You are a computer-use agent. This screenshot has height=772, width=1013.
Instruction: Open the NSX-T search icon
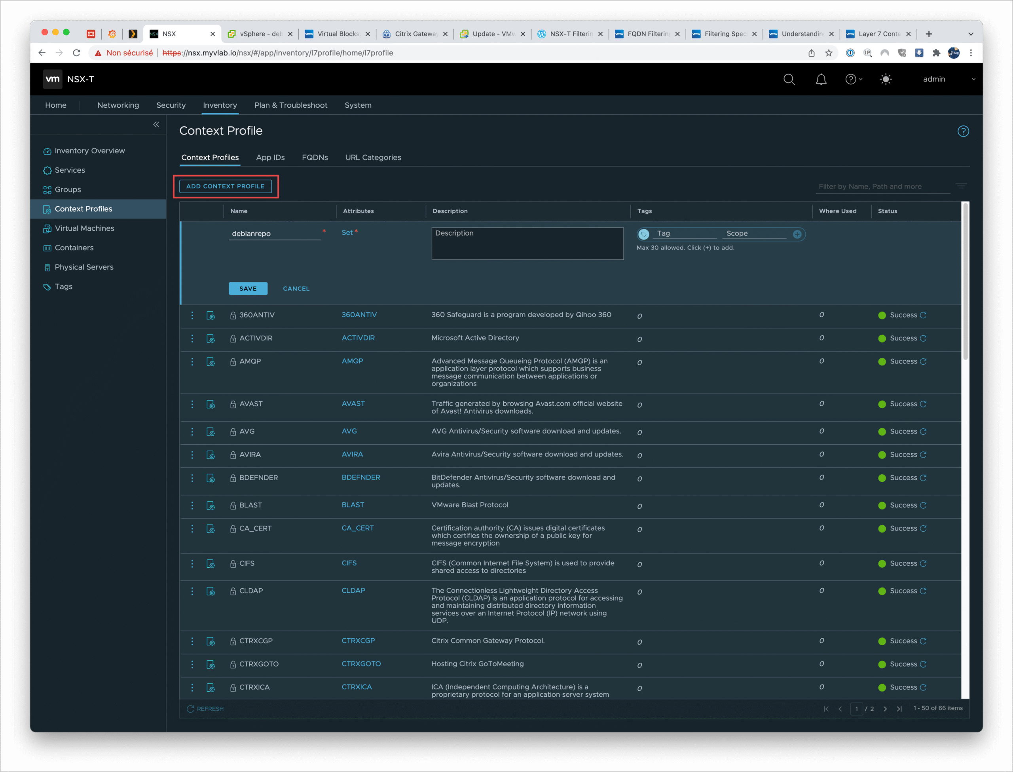point(789,80)
